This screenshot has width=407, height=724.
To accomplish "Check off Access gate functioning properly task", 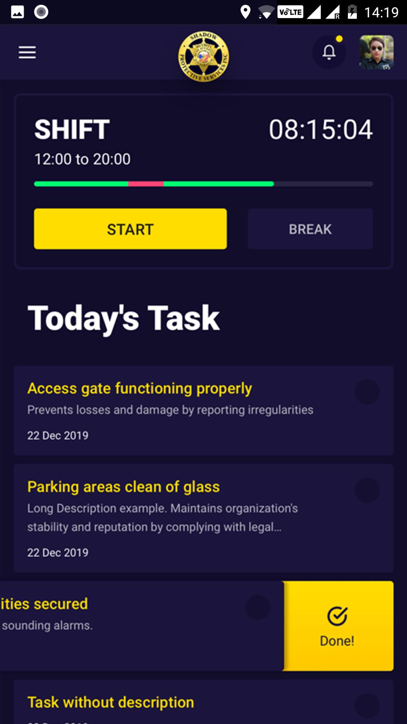I will pos(367,392).
